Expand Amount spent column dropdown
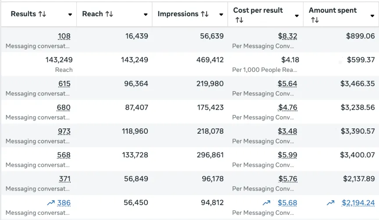Image resolution: width=379 pixels, height=220 pixels. coord(372,16)
